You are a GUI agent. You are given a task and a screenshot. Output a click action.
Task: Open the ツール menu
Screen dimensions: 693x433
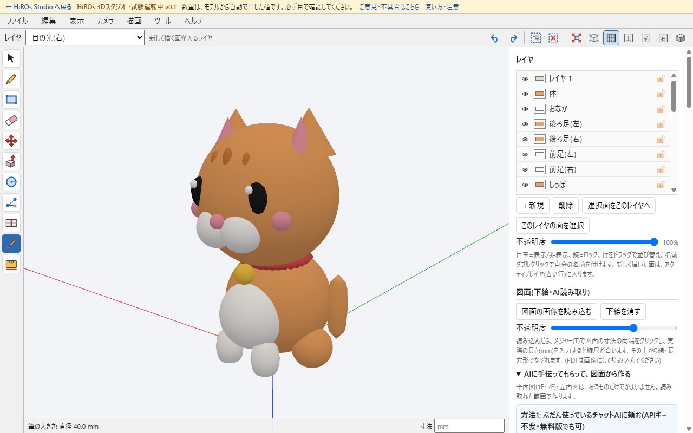pyautogui.click(x=163, y=21)
